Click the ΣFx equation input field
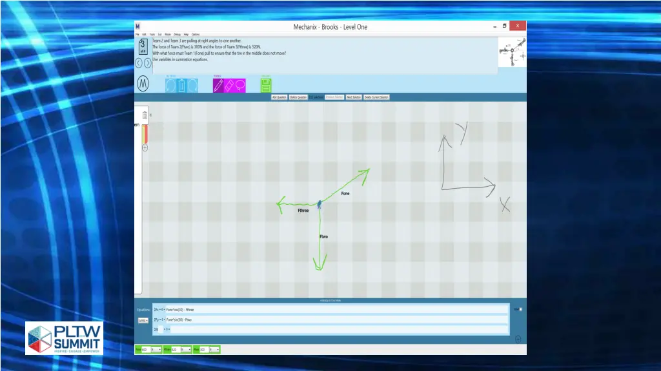Screen dimensions: 661x371 (336, 310)
